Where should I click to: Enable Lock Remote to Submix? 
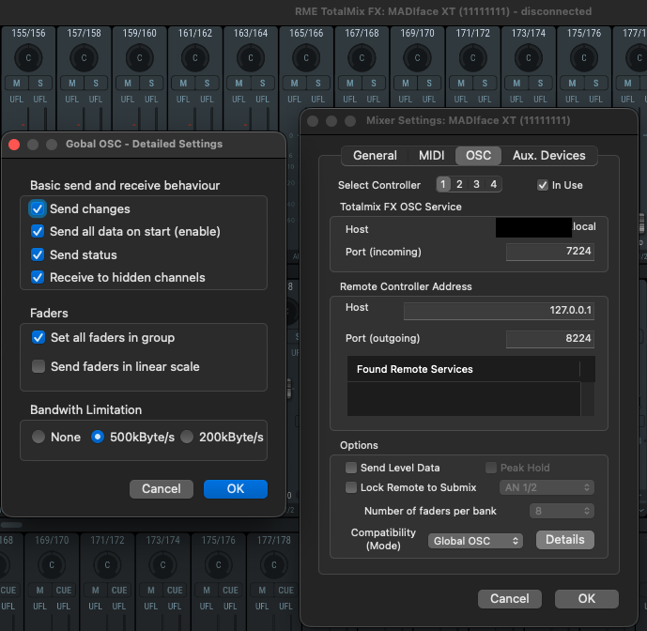351,487
